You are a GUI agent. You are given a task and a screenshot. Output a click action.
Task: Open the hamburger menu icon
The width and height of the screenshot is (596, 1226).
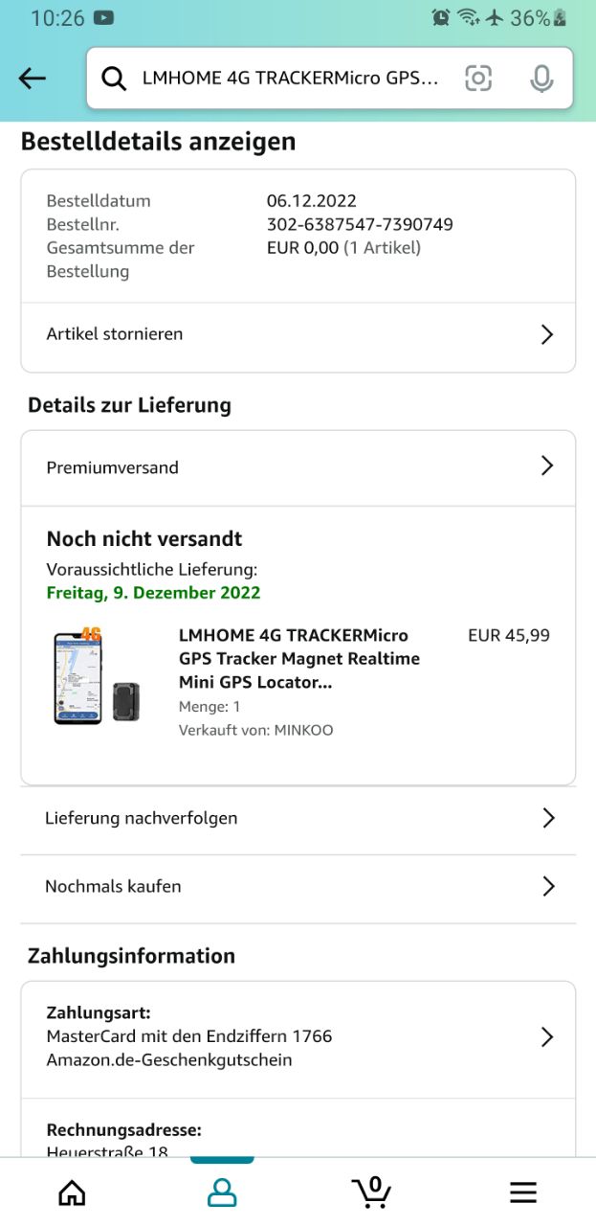click(522, 1192)
